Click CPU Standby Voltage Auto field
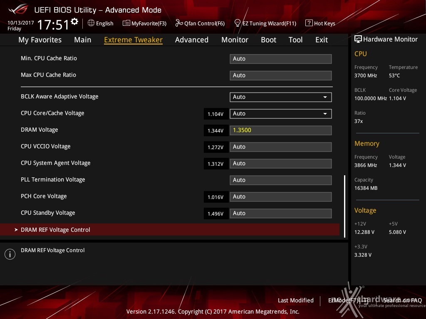Image resolution: width=426 pixels, height=319 pixels. coord(281,213)
